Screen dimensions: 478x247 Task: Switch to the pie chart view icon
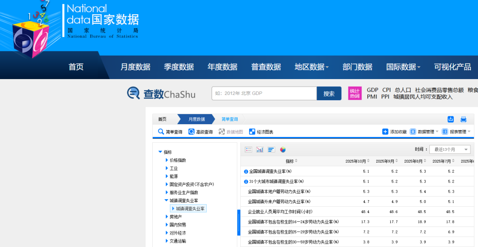[x=283, y=150]
